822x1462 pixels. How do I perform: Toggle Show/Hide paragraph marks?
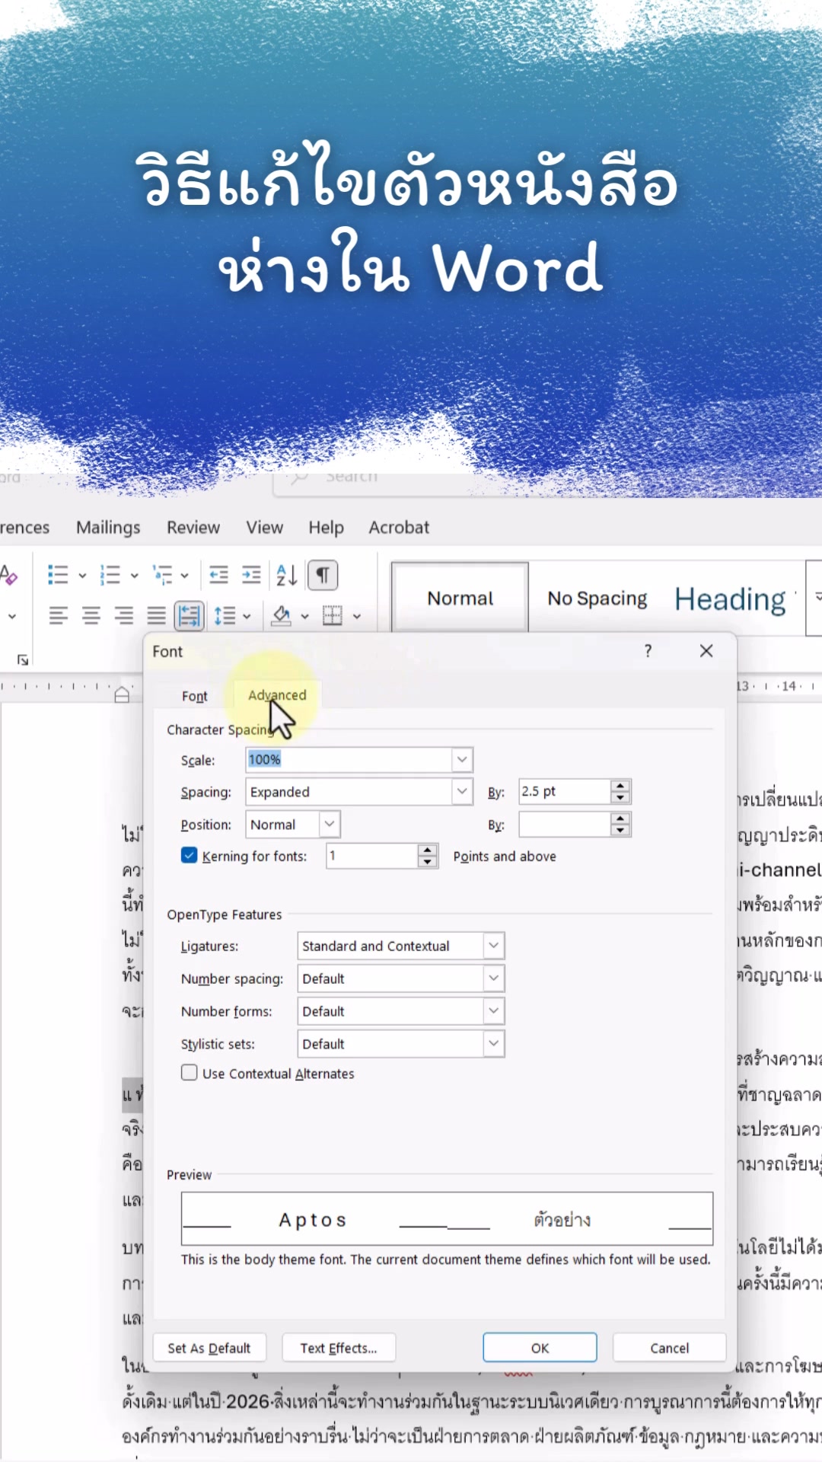pyautogui.click(x=323, y=575)
